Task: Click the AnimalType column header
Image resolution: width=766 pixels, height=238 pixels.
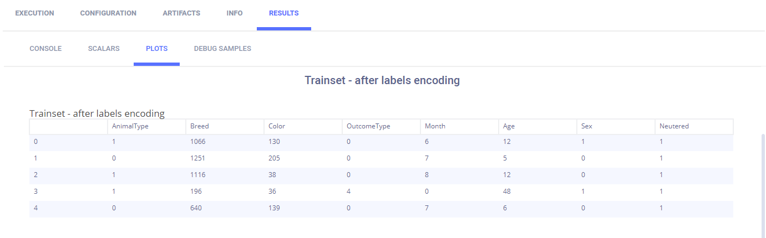Action: click(130, 126)
